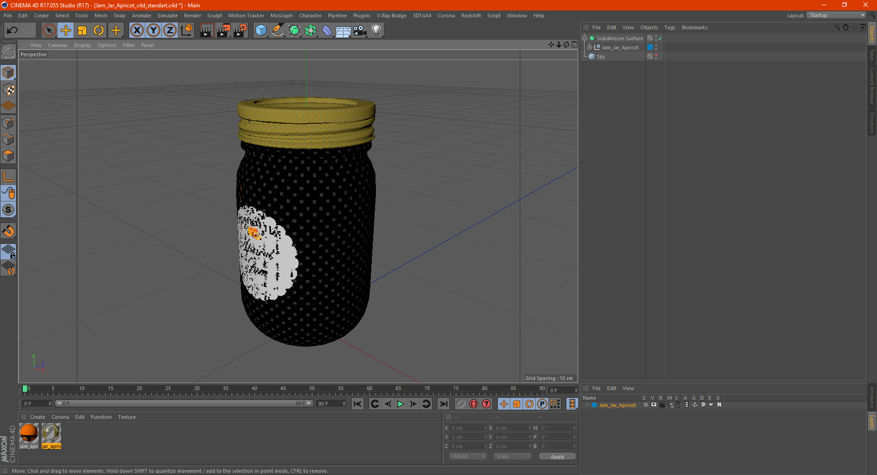Click the Enable Axis L-shaped icon
Viewport: 877px width, 475px height.
[x=8, y=177]
